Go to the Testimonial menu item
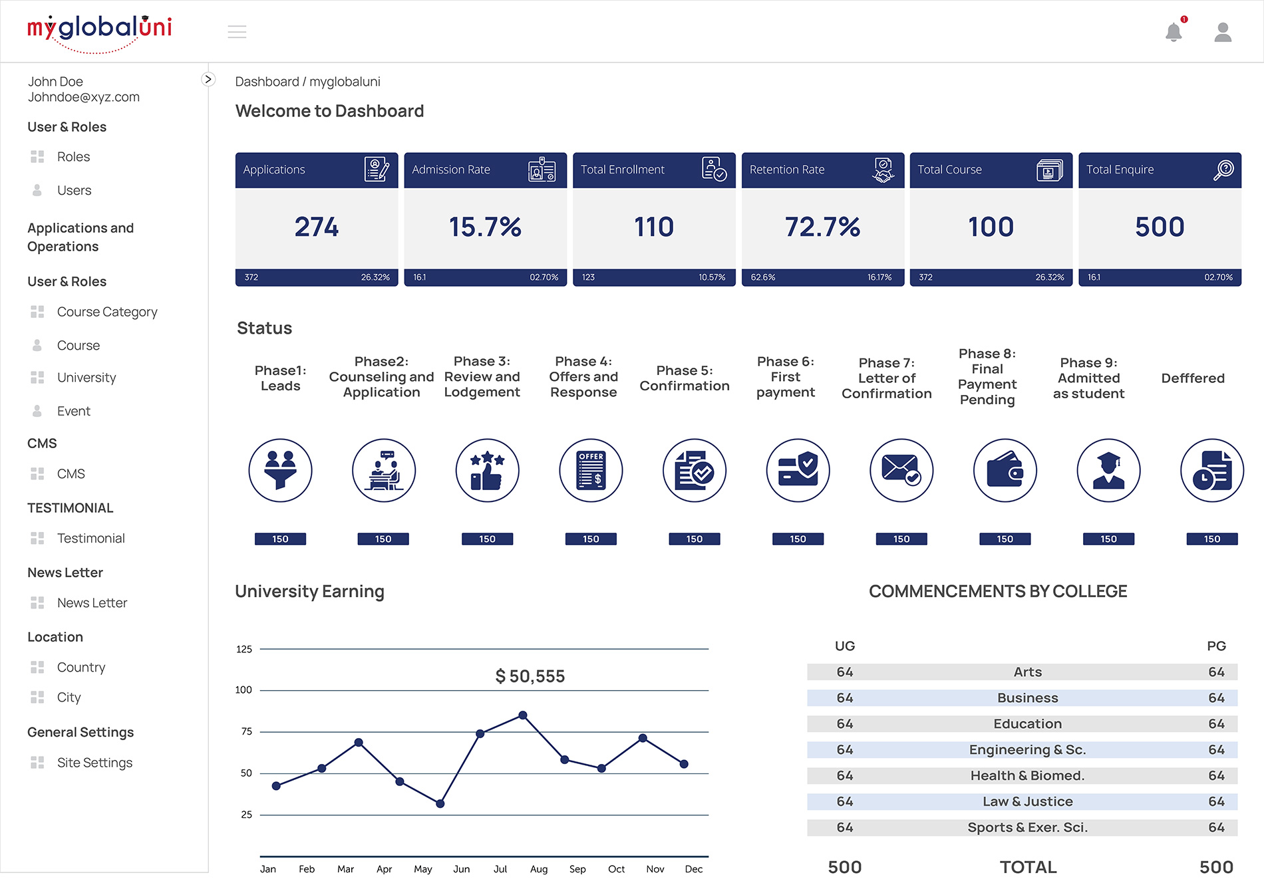This screenshot has height=889, width=1264. click(x=91, y=539)
